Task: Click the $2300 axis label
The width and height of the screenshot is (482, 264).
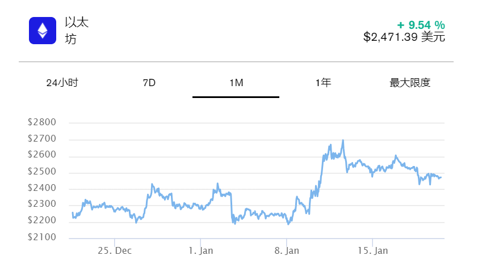Action: 42,205
